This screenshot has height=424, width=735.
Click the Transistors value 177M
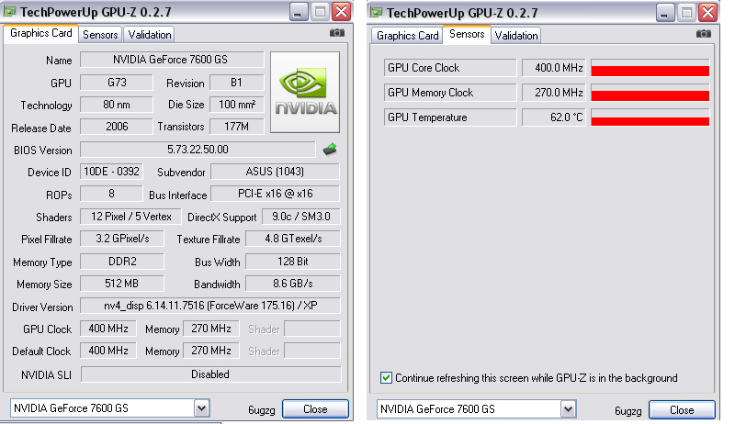237,127
